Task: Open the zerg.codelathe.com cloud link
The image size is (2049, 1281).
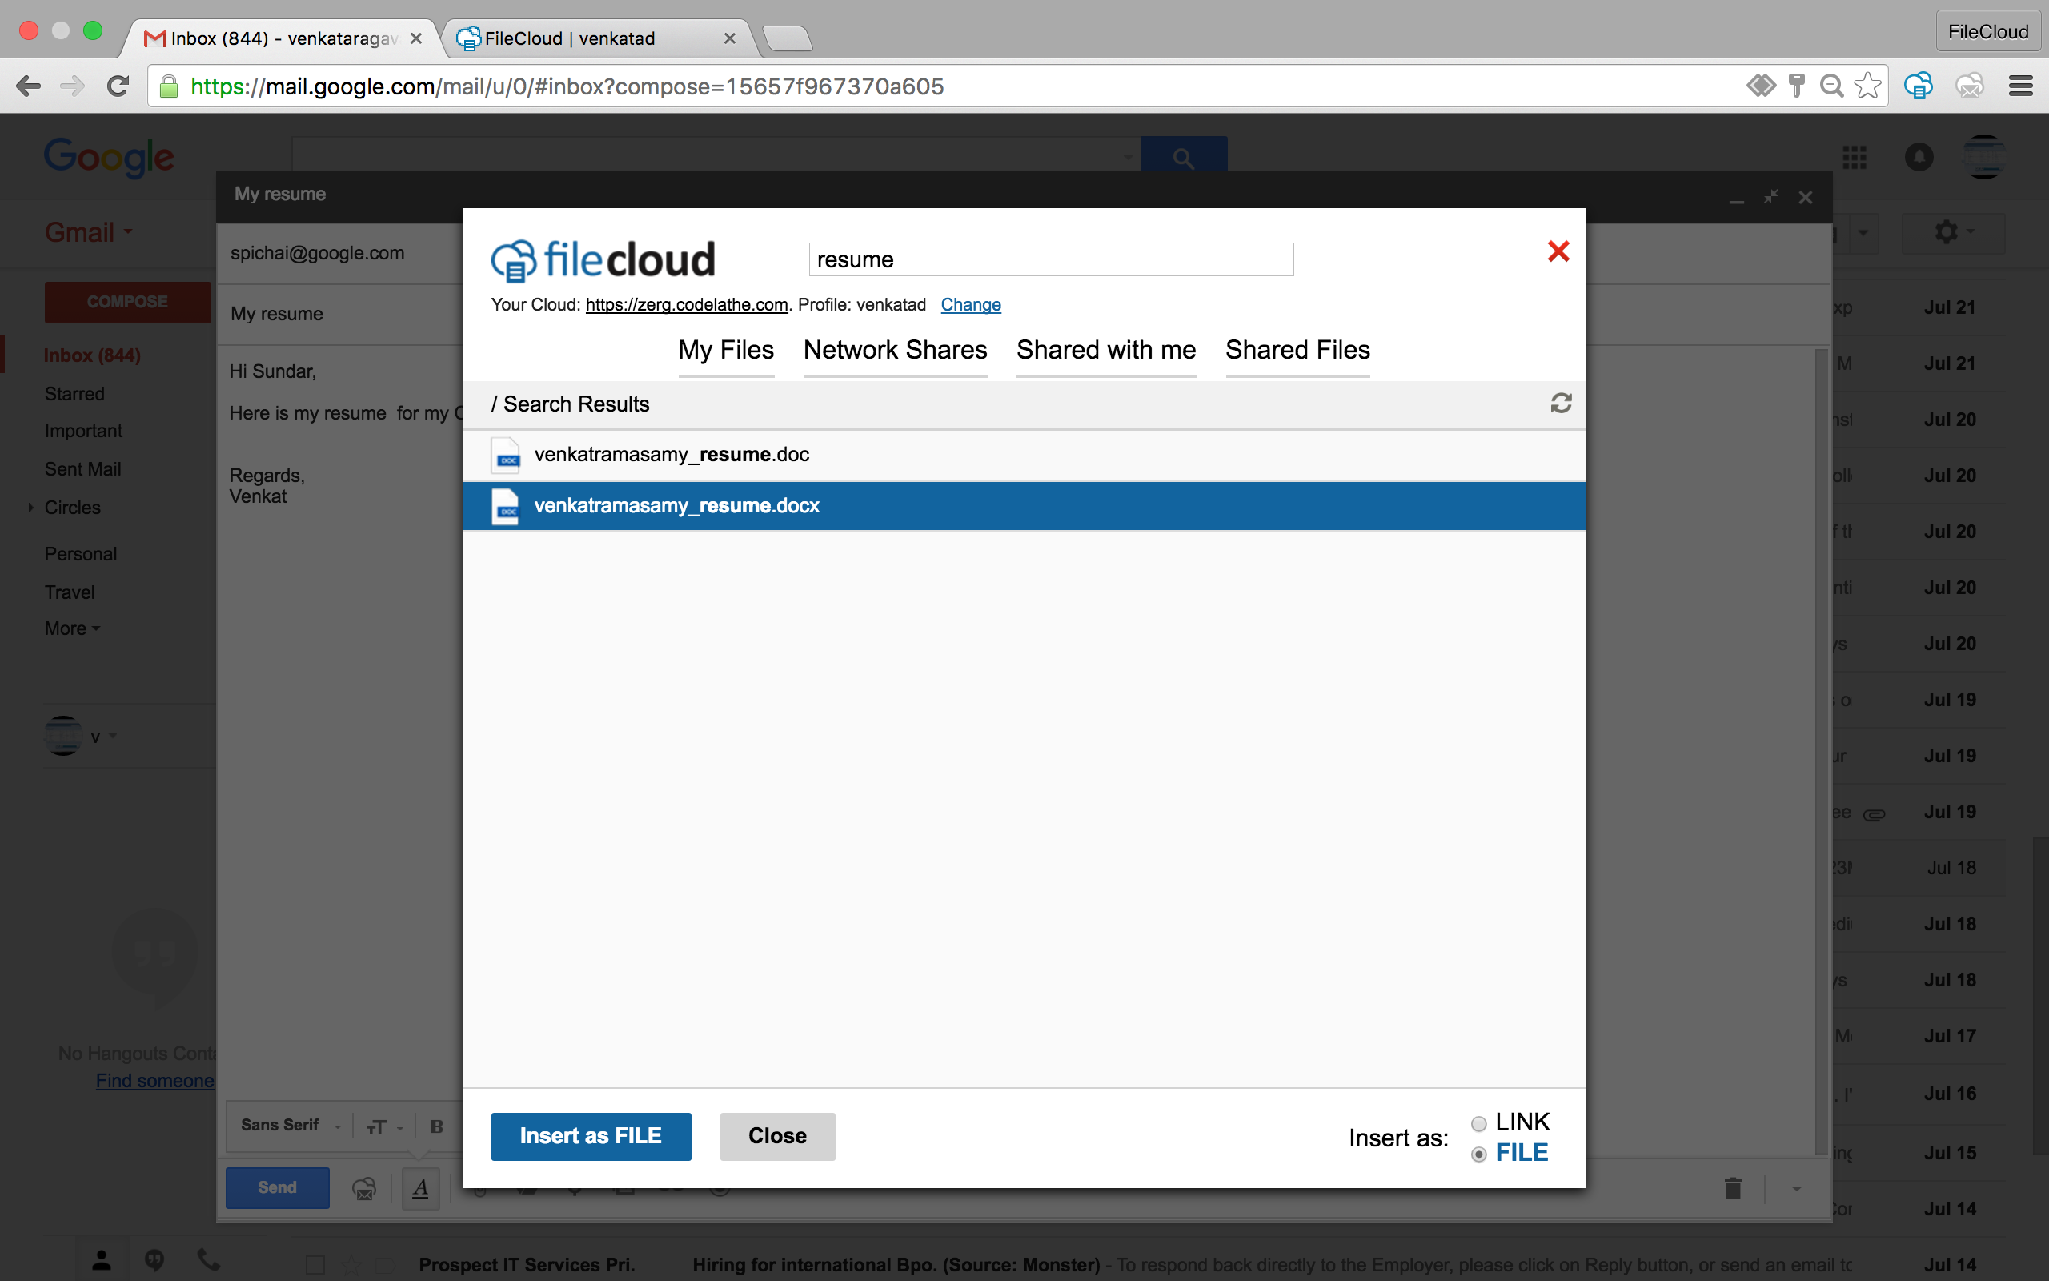Action: coord(687,305)
